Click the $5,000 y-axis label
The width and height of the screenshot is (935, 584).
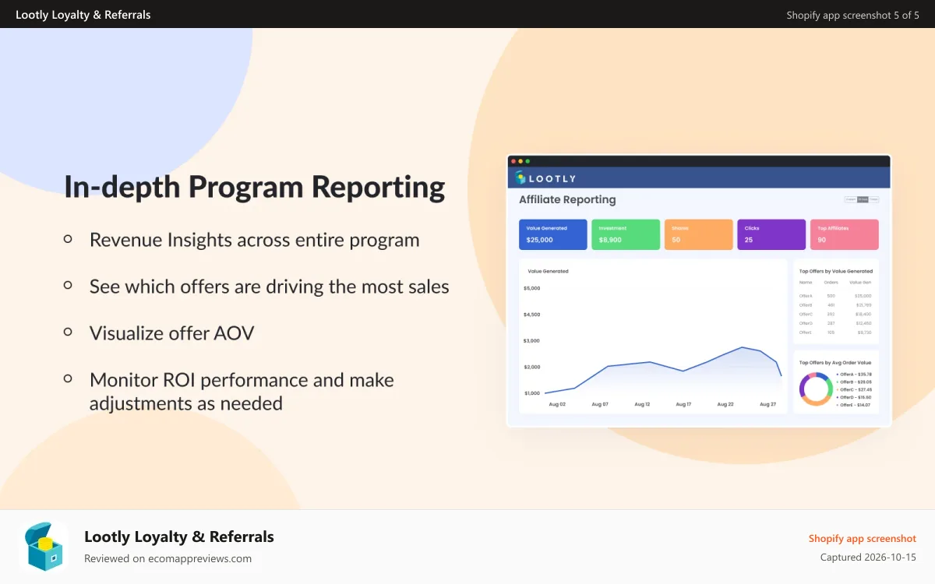pos(532,288)
